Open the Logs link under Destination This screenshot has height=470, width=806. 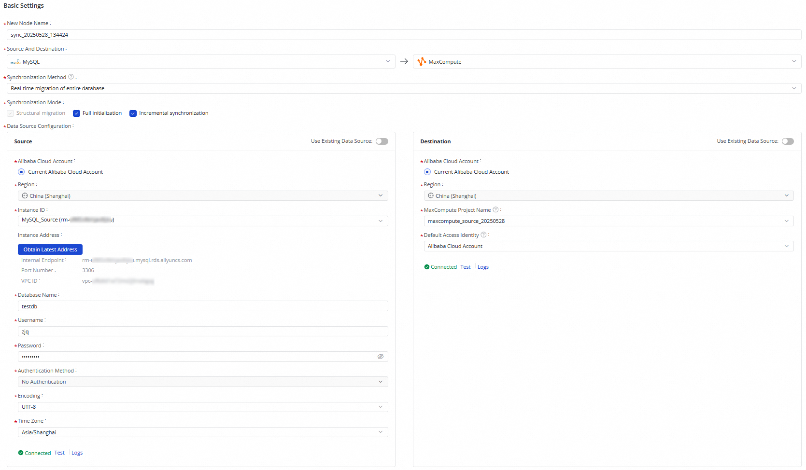pyautogui.click(x=483, y=267)
